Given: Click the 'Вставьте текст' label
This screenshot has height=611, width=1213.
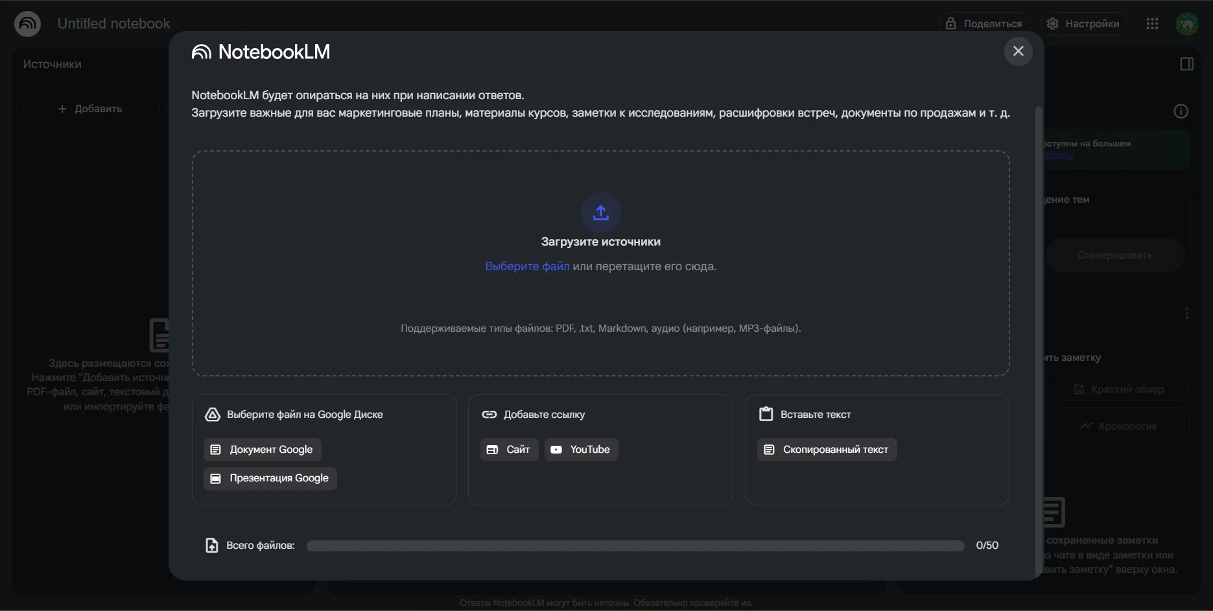Looking at the screenshot, I should click(x=816, y=415).
